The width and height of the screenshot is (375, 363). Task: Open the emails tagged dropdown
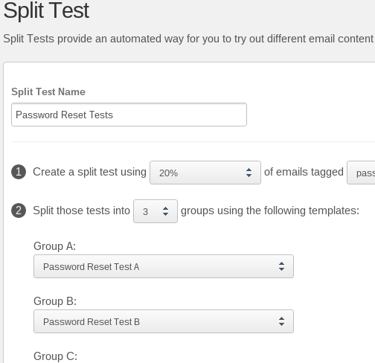pos(361,173)
